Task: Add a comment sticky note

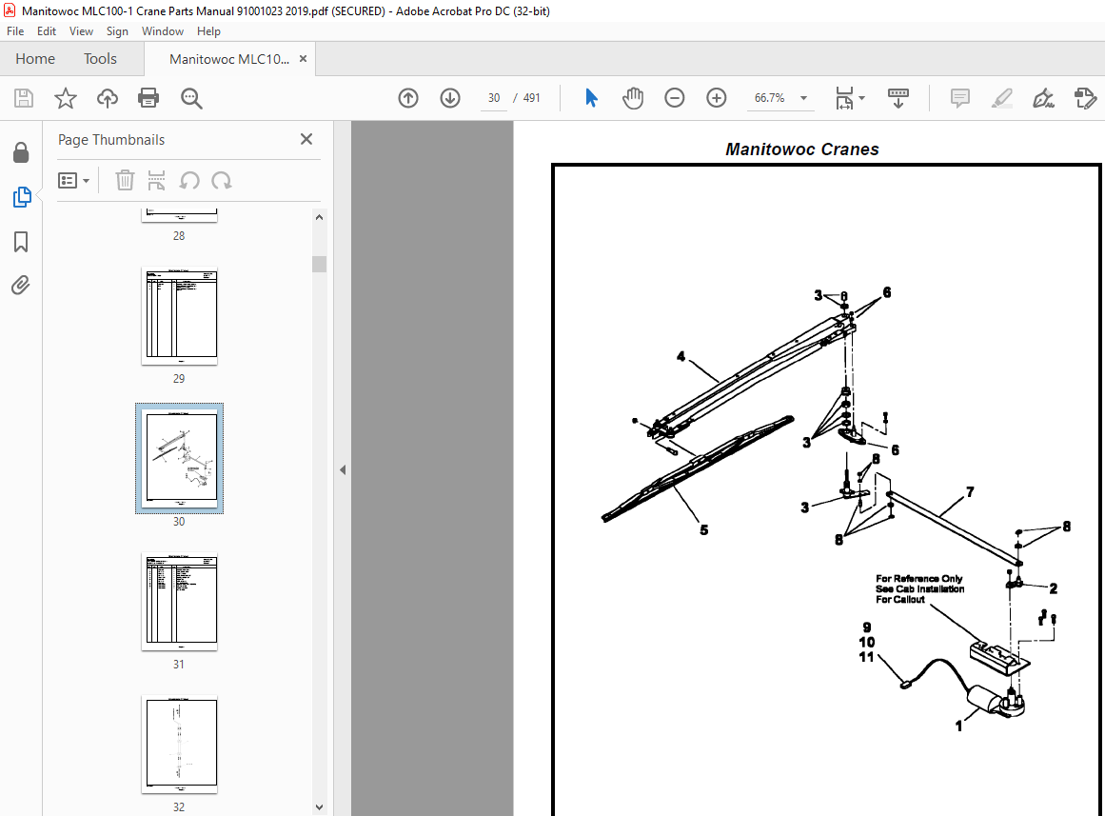Action: 959,98
